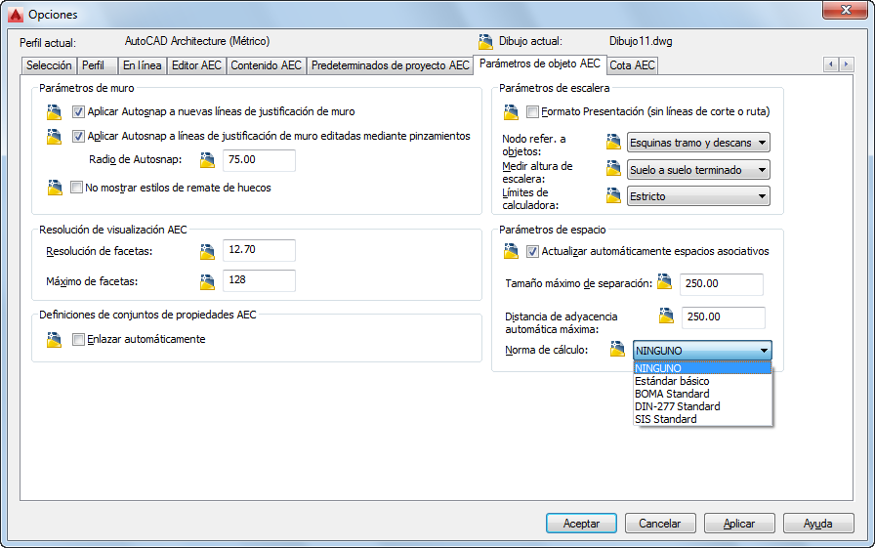Select the Parámetros de objeto AEC tab
The width and height of the screenshot is (875, 548).
(540, 64)
